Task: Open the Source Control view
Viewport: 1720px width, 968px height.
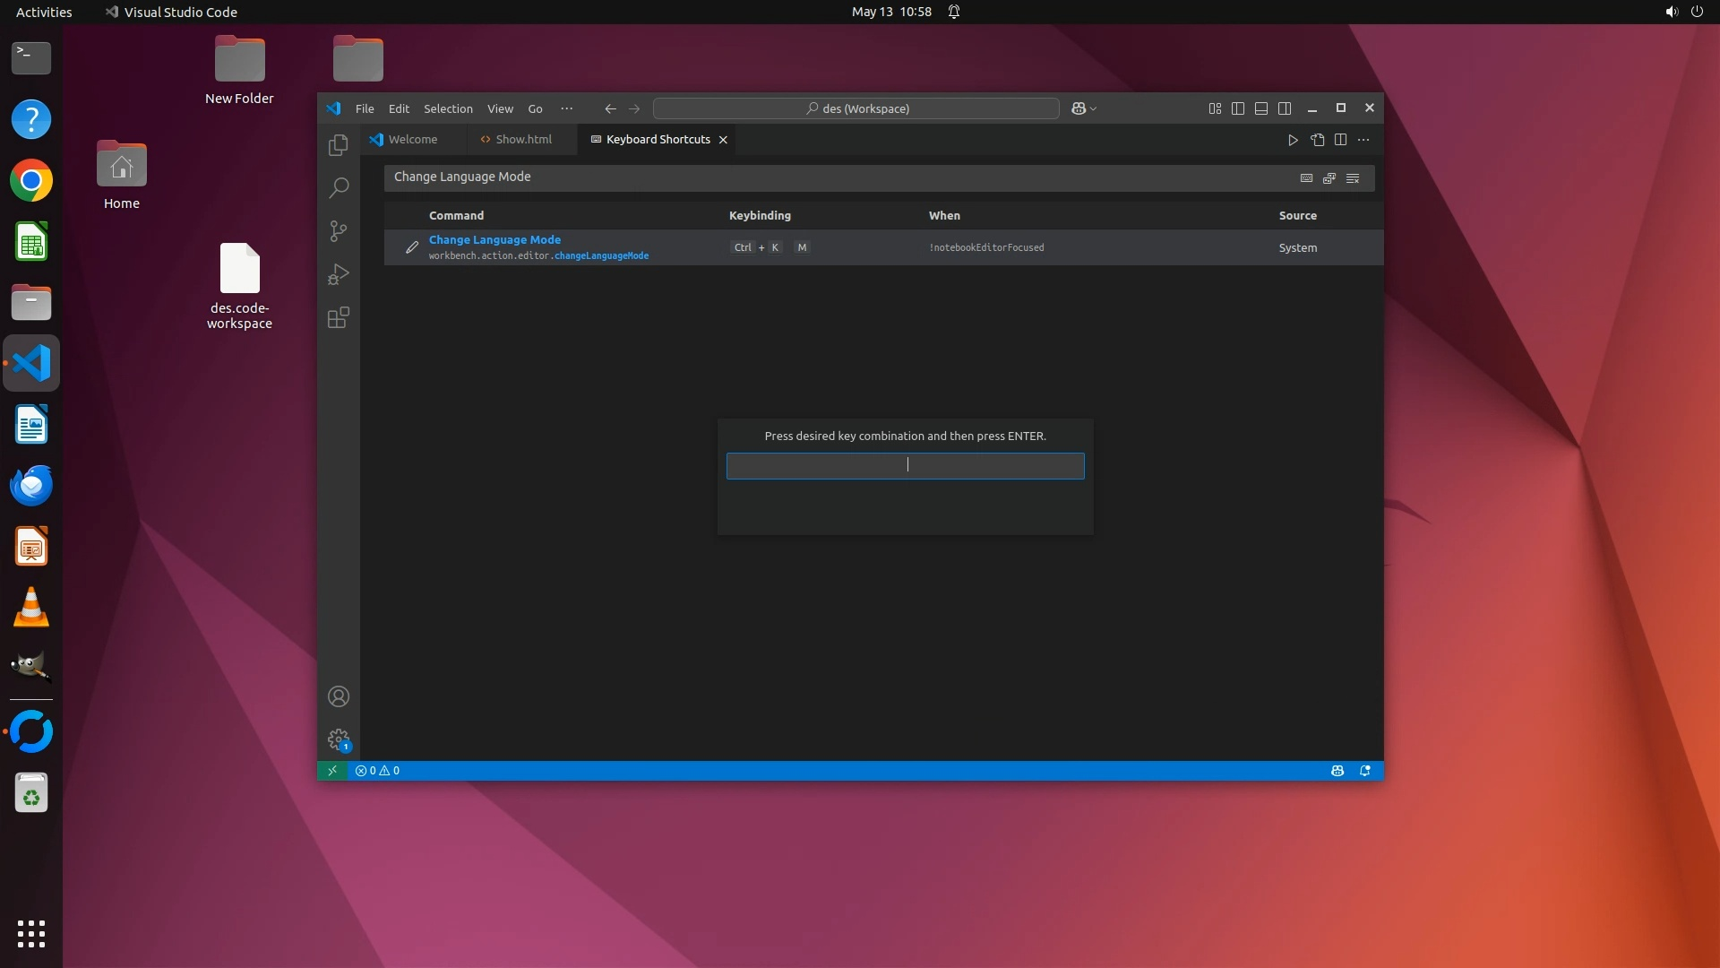Action: point(338,231)
